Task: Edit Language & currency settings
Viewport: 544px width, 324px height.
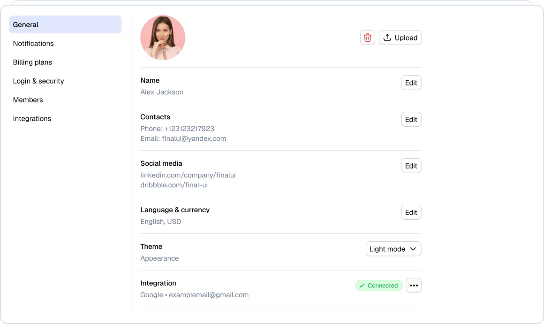Action: pos(411,213)
